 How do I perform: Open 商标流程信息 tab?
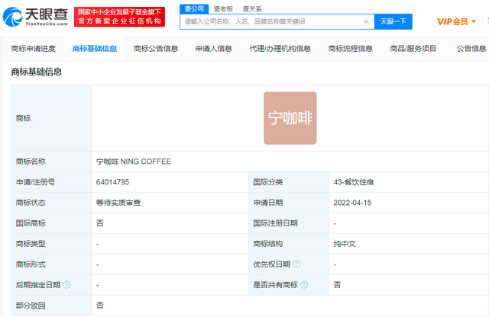pyautogui.click(x=350, y=49)
